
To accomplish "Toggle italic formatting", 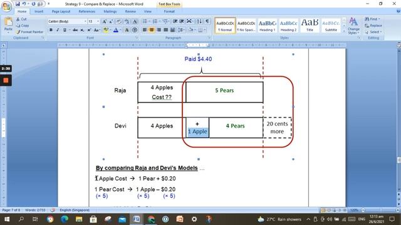I will click(x=58, y=30).
